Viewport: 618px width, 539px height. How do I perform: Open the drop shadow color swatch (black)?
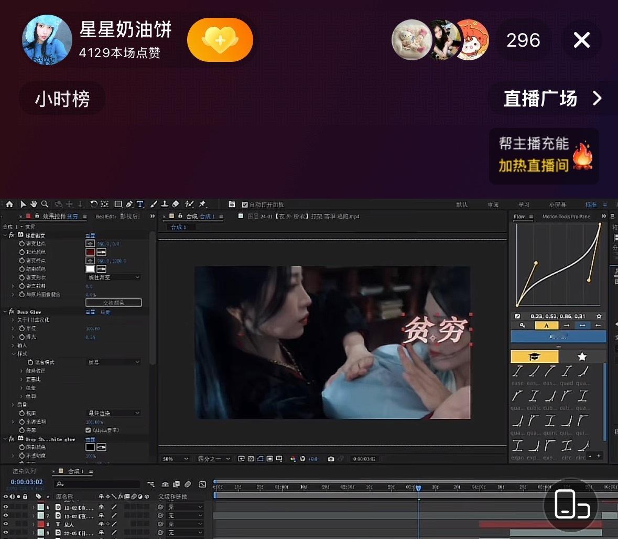90,447
